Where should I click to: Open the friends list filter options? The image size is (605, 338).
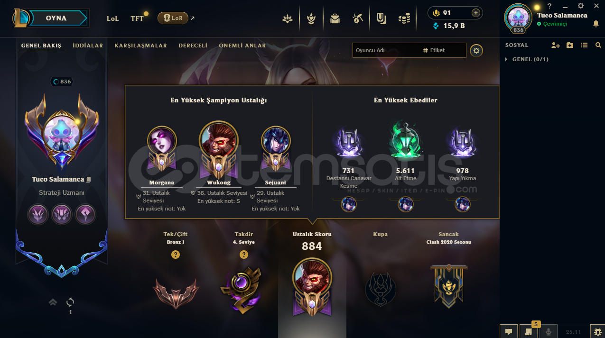pyautogui.click(x=584, y=45)
